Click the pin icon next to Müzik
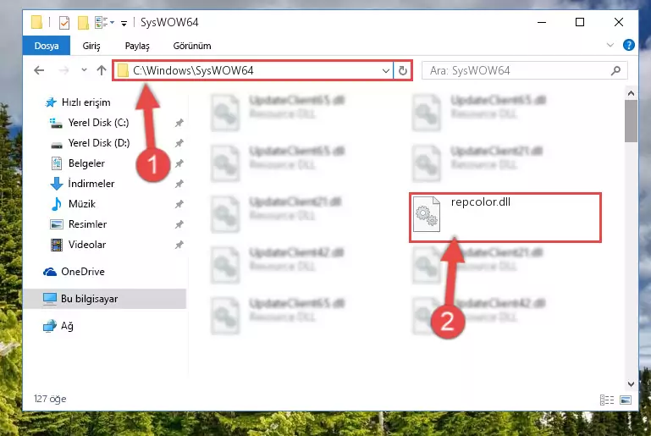 click(179, 204)
